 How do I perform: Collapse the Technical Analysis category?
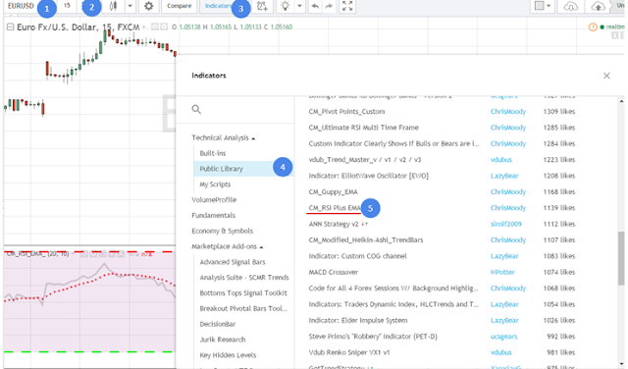click(x=224, y=137)
